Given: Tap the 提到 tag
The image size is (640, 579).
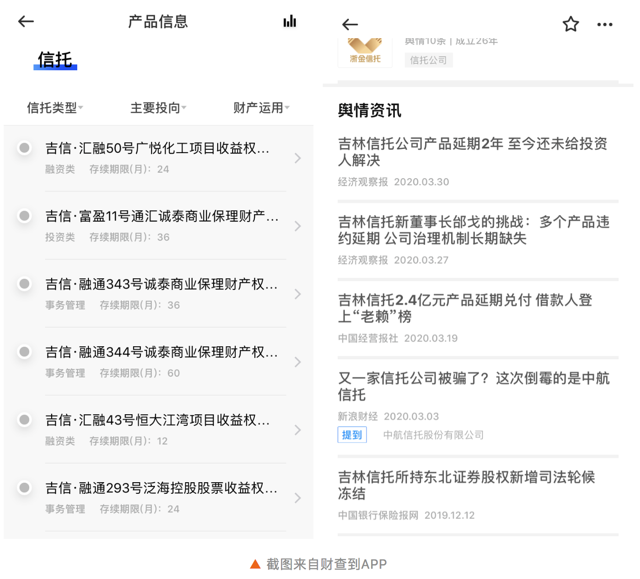Looking at the screenshot, I should (x=352, y=435).
